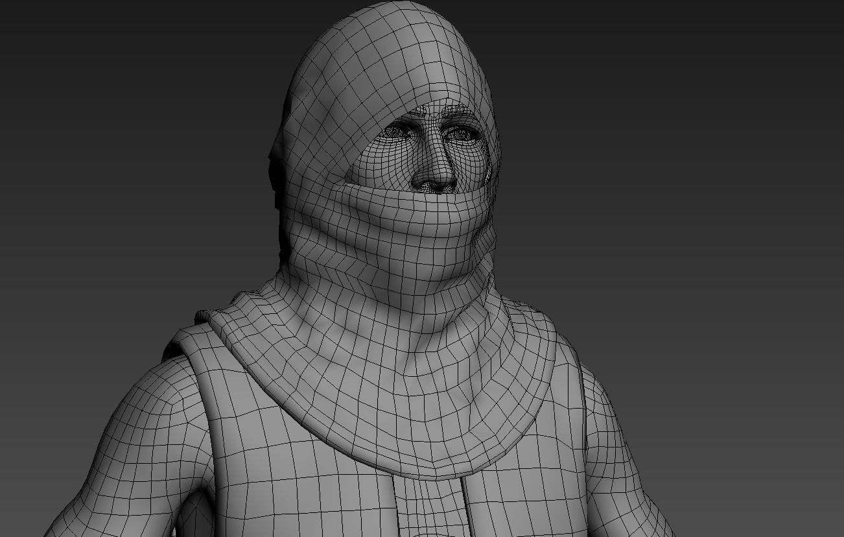
Task: Click the character's right eye in the viewport
Action: pyautogui.click(x=395, y=132)
